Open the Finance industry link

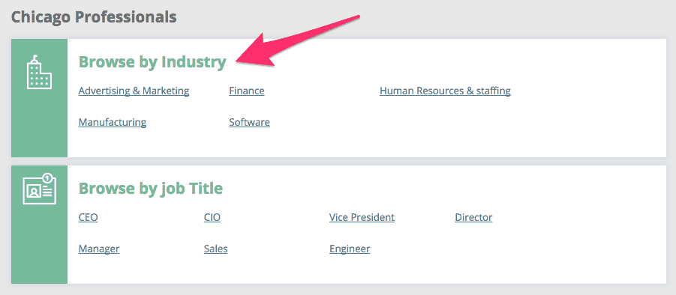[x=247, y=91]
